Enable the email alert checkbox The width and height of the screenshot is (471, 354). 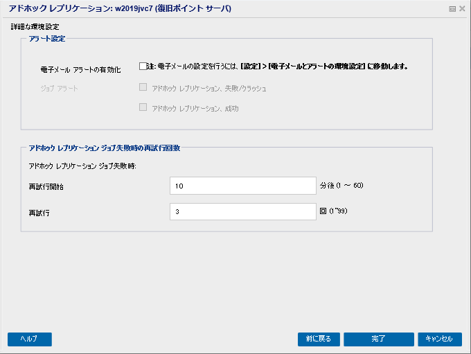click(143, 66)
